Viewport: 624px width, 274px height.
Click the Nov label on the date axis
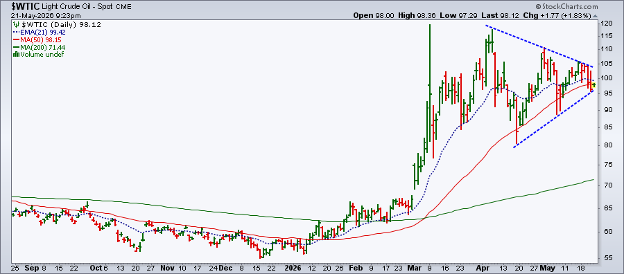(x=167, y=268)
